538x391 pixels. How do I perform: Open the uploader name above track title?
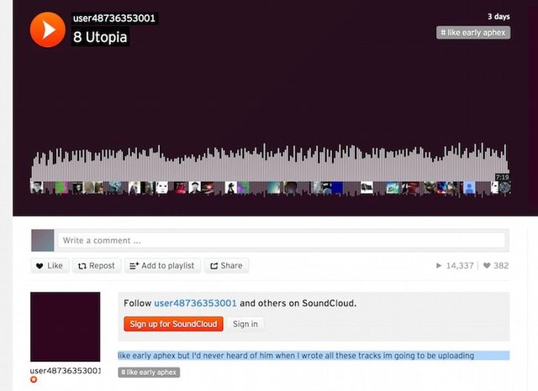(x=114, y=18)
